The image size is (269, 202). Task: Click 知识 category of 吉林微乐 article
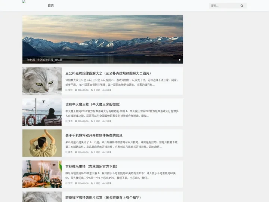[x=70, y=183]
